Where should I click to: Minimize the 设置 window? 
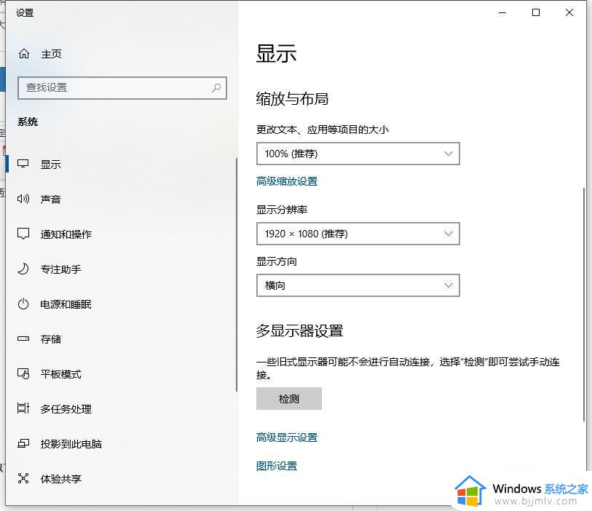pyautogui.click(x=502, y=12)
